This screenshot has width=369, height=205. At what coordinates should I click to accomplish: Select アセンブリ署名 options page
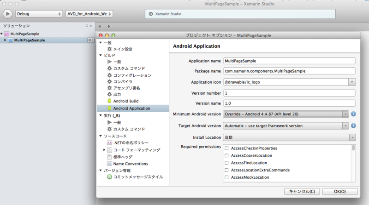[126, 88]
